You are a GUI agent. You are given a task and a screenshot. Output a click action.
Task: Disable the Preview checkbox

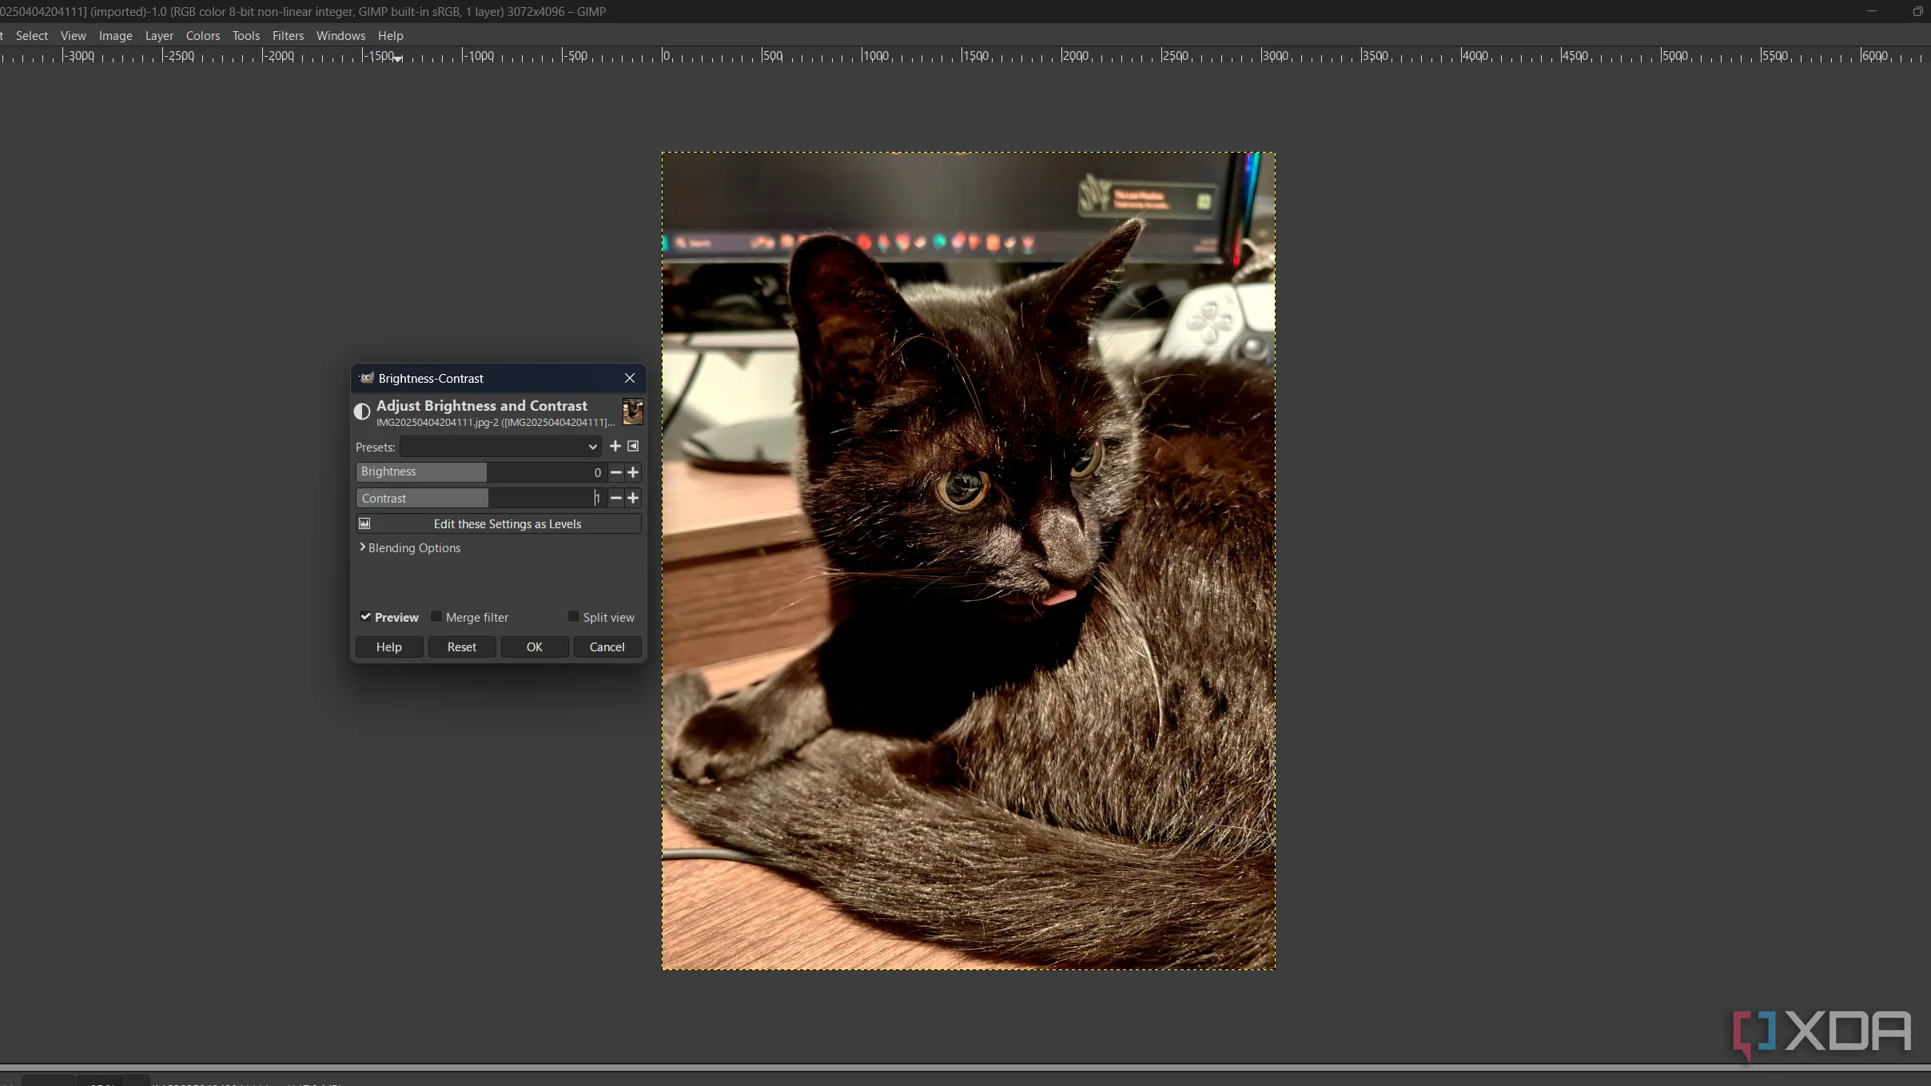[365, 617]
